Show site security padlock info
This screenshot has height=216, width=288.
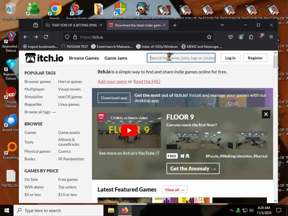coord(75,37)
